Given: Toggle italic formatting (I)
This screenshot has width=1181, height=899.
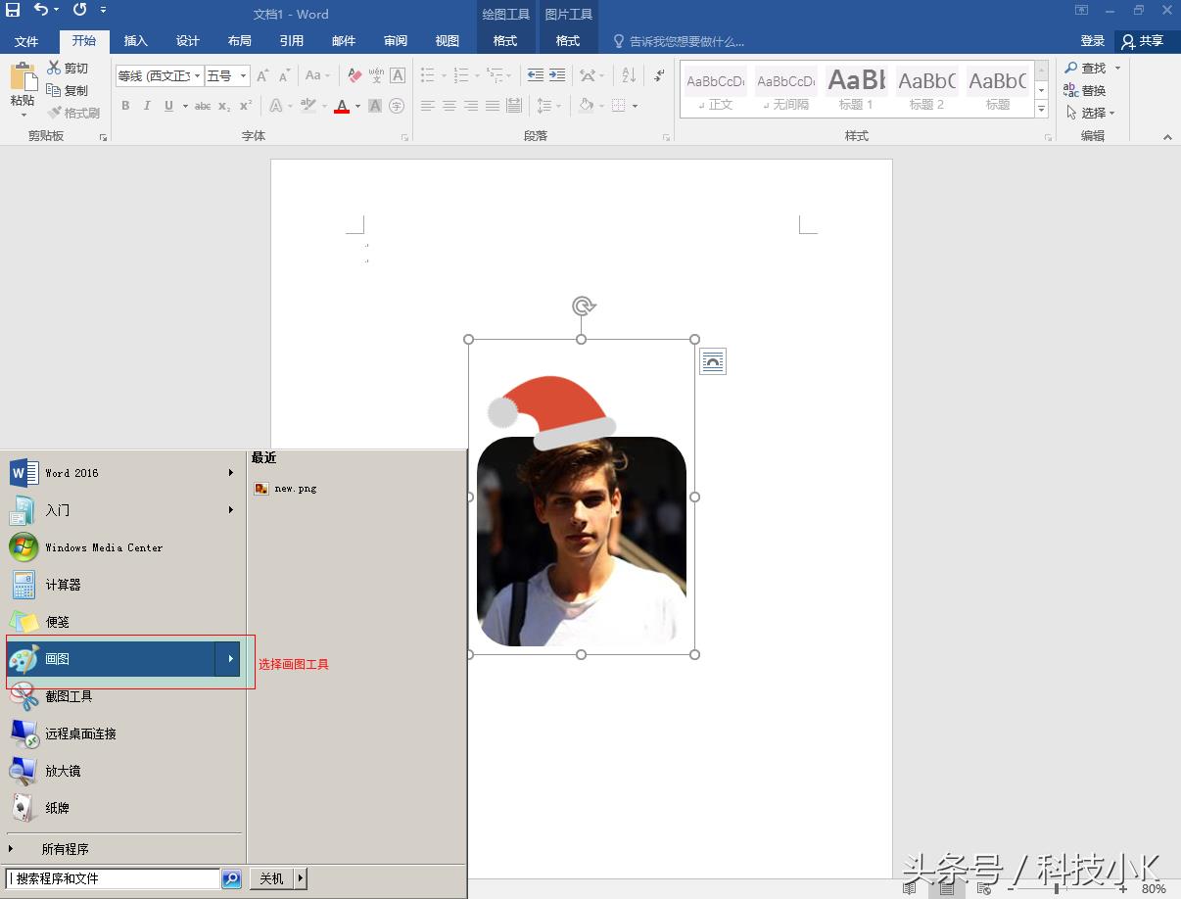Looking at the screenshot, I should tap(147, 106).
